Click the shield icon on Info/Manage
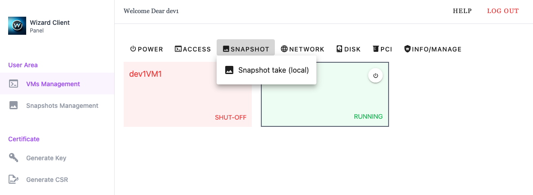Screen dimensions: 533x195 click(x=408, y=49)
